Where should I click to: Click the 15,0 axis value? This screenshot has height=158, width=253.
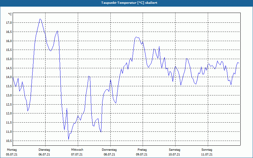(9, 59)
